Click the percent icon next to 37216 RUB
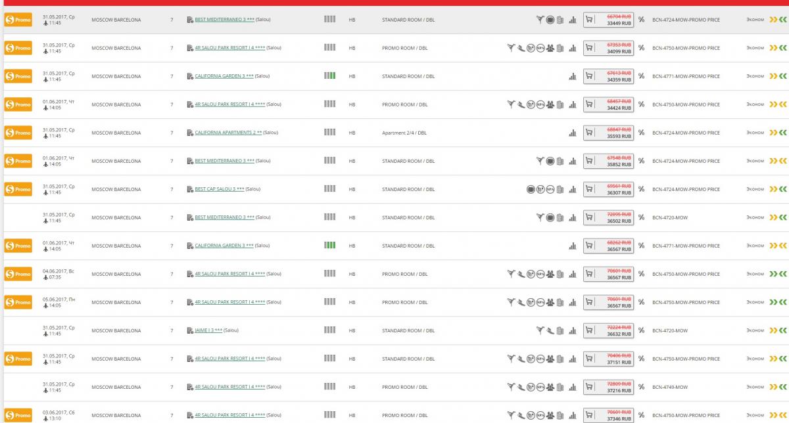 641,387
